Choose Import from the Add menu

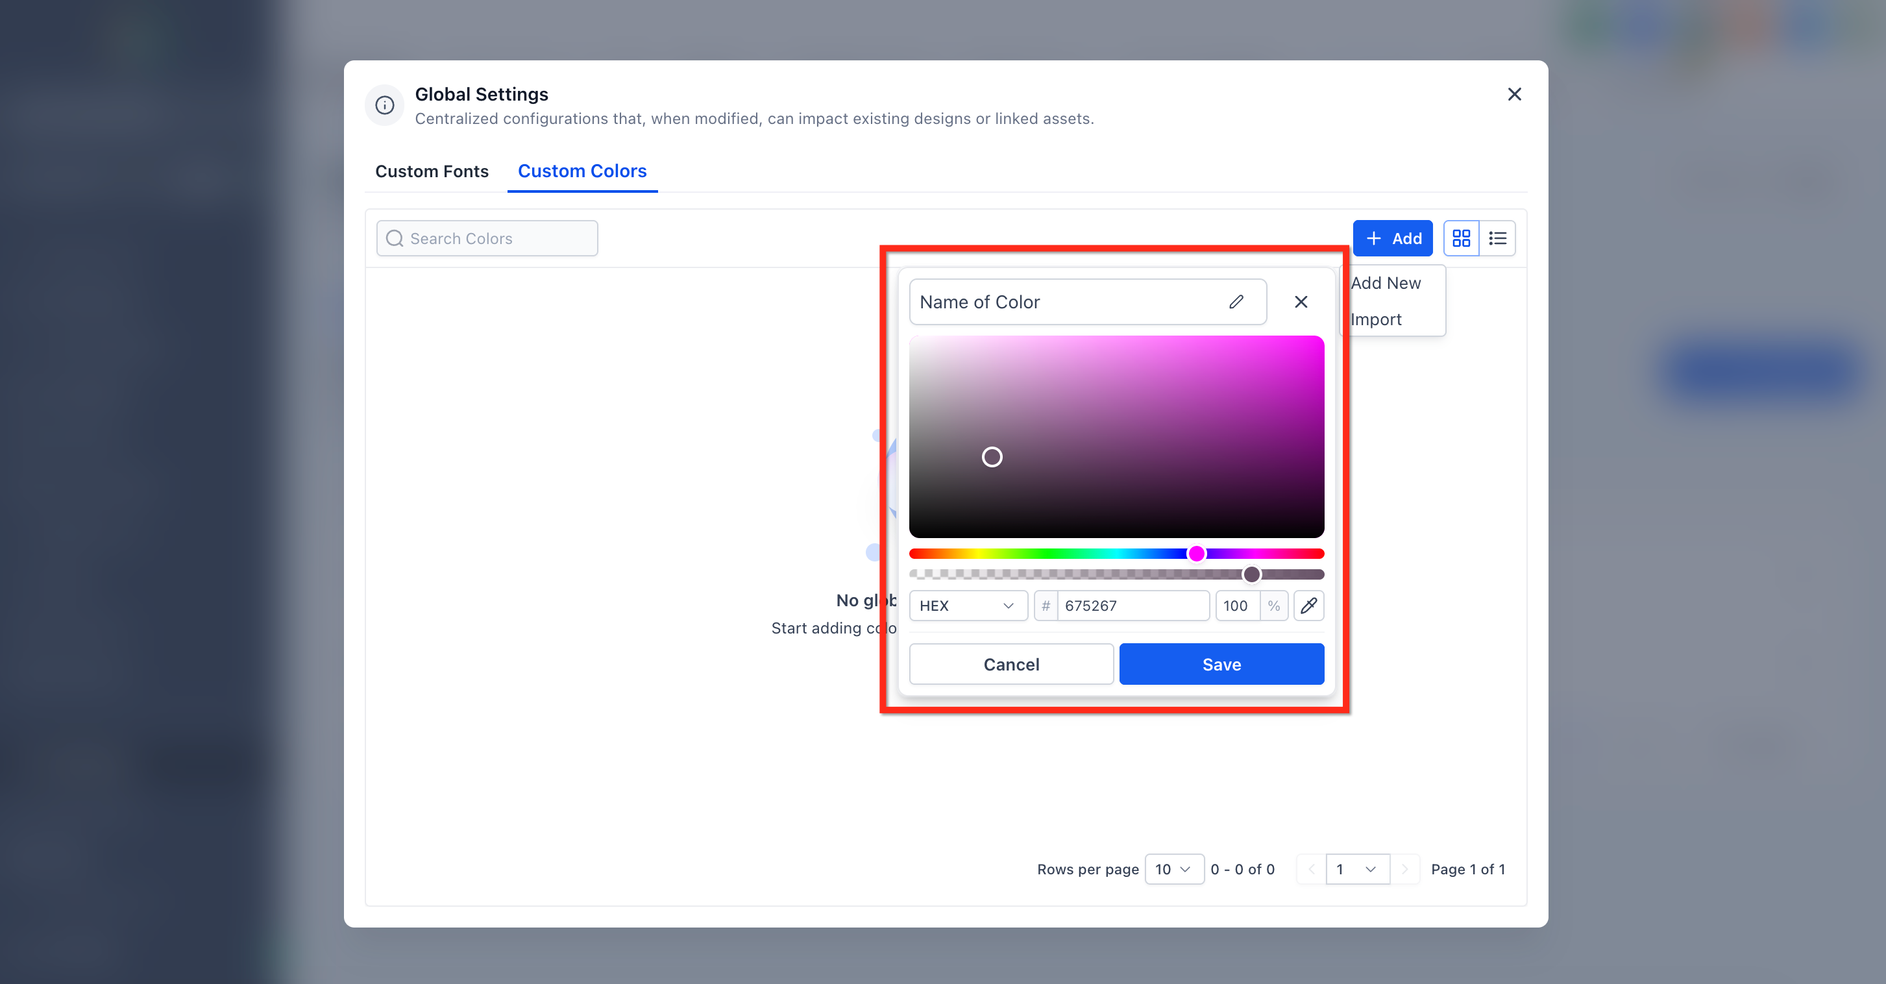[x=1376, y=319]
